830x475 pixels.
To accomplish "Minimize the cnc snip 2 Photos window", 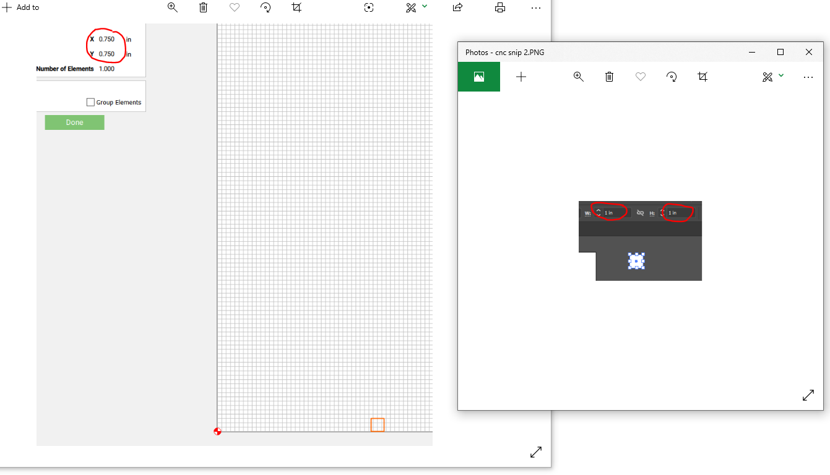I will pyautogui.click(x=752, y=53).
